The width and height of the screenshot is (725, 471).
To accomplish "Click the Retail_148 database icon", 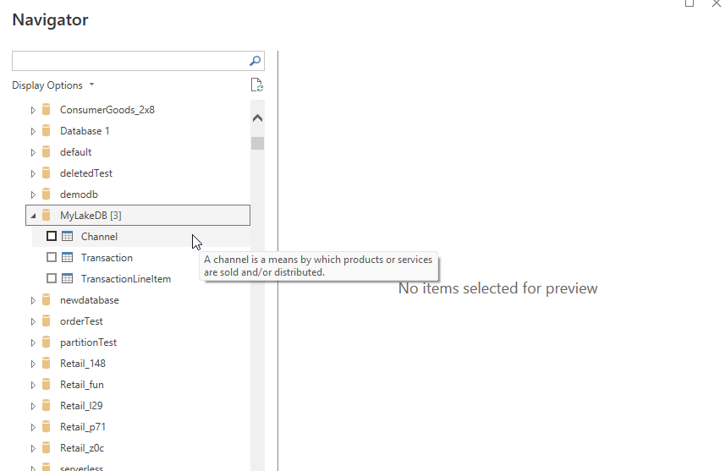I will pyautogui.click(x=47, y=364).
